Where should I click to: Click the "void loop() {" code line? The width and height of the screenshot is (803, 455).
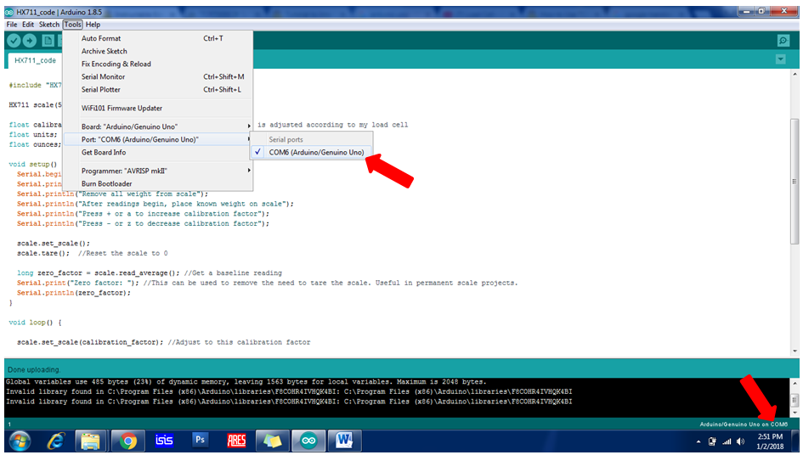[35, 323]
